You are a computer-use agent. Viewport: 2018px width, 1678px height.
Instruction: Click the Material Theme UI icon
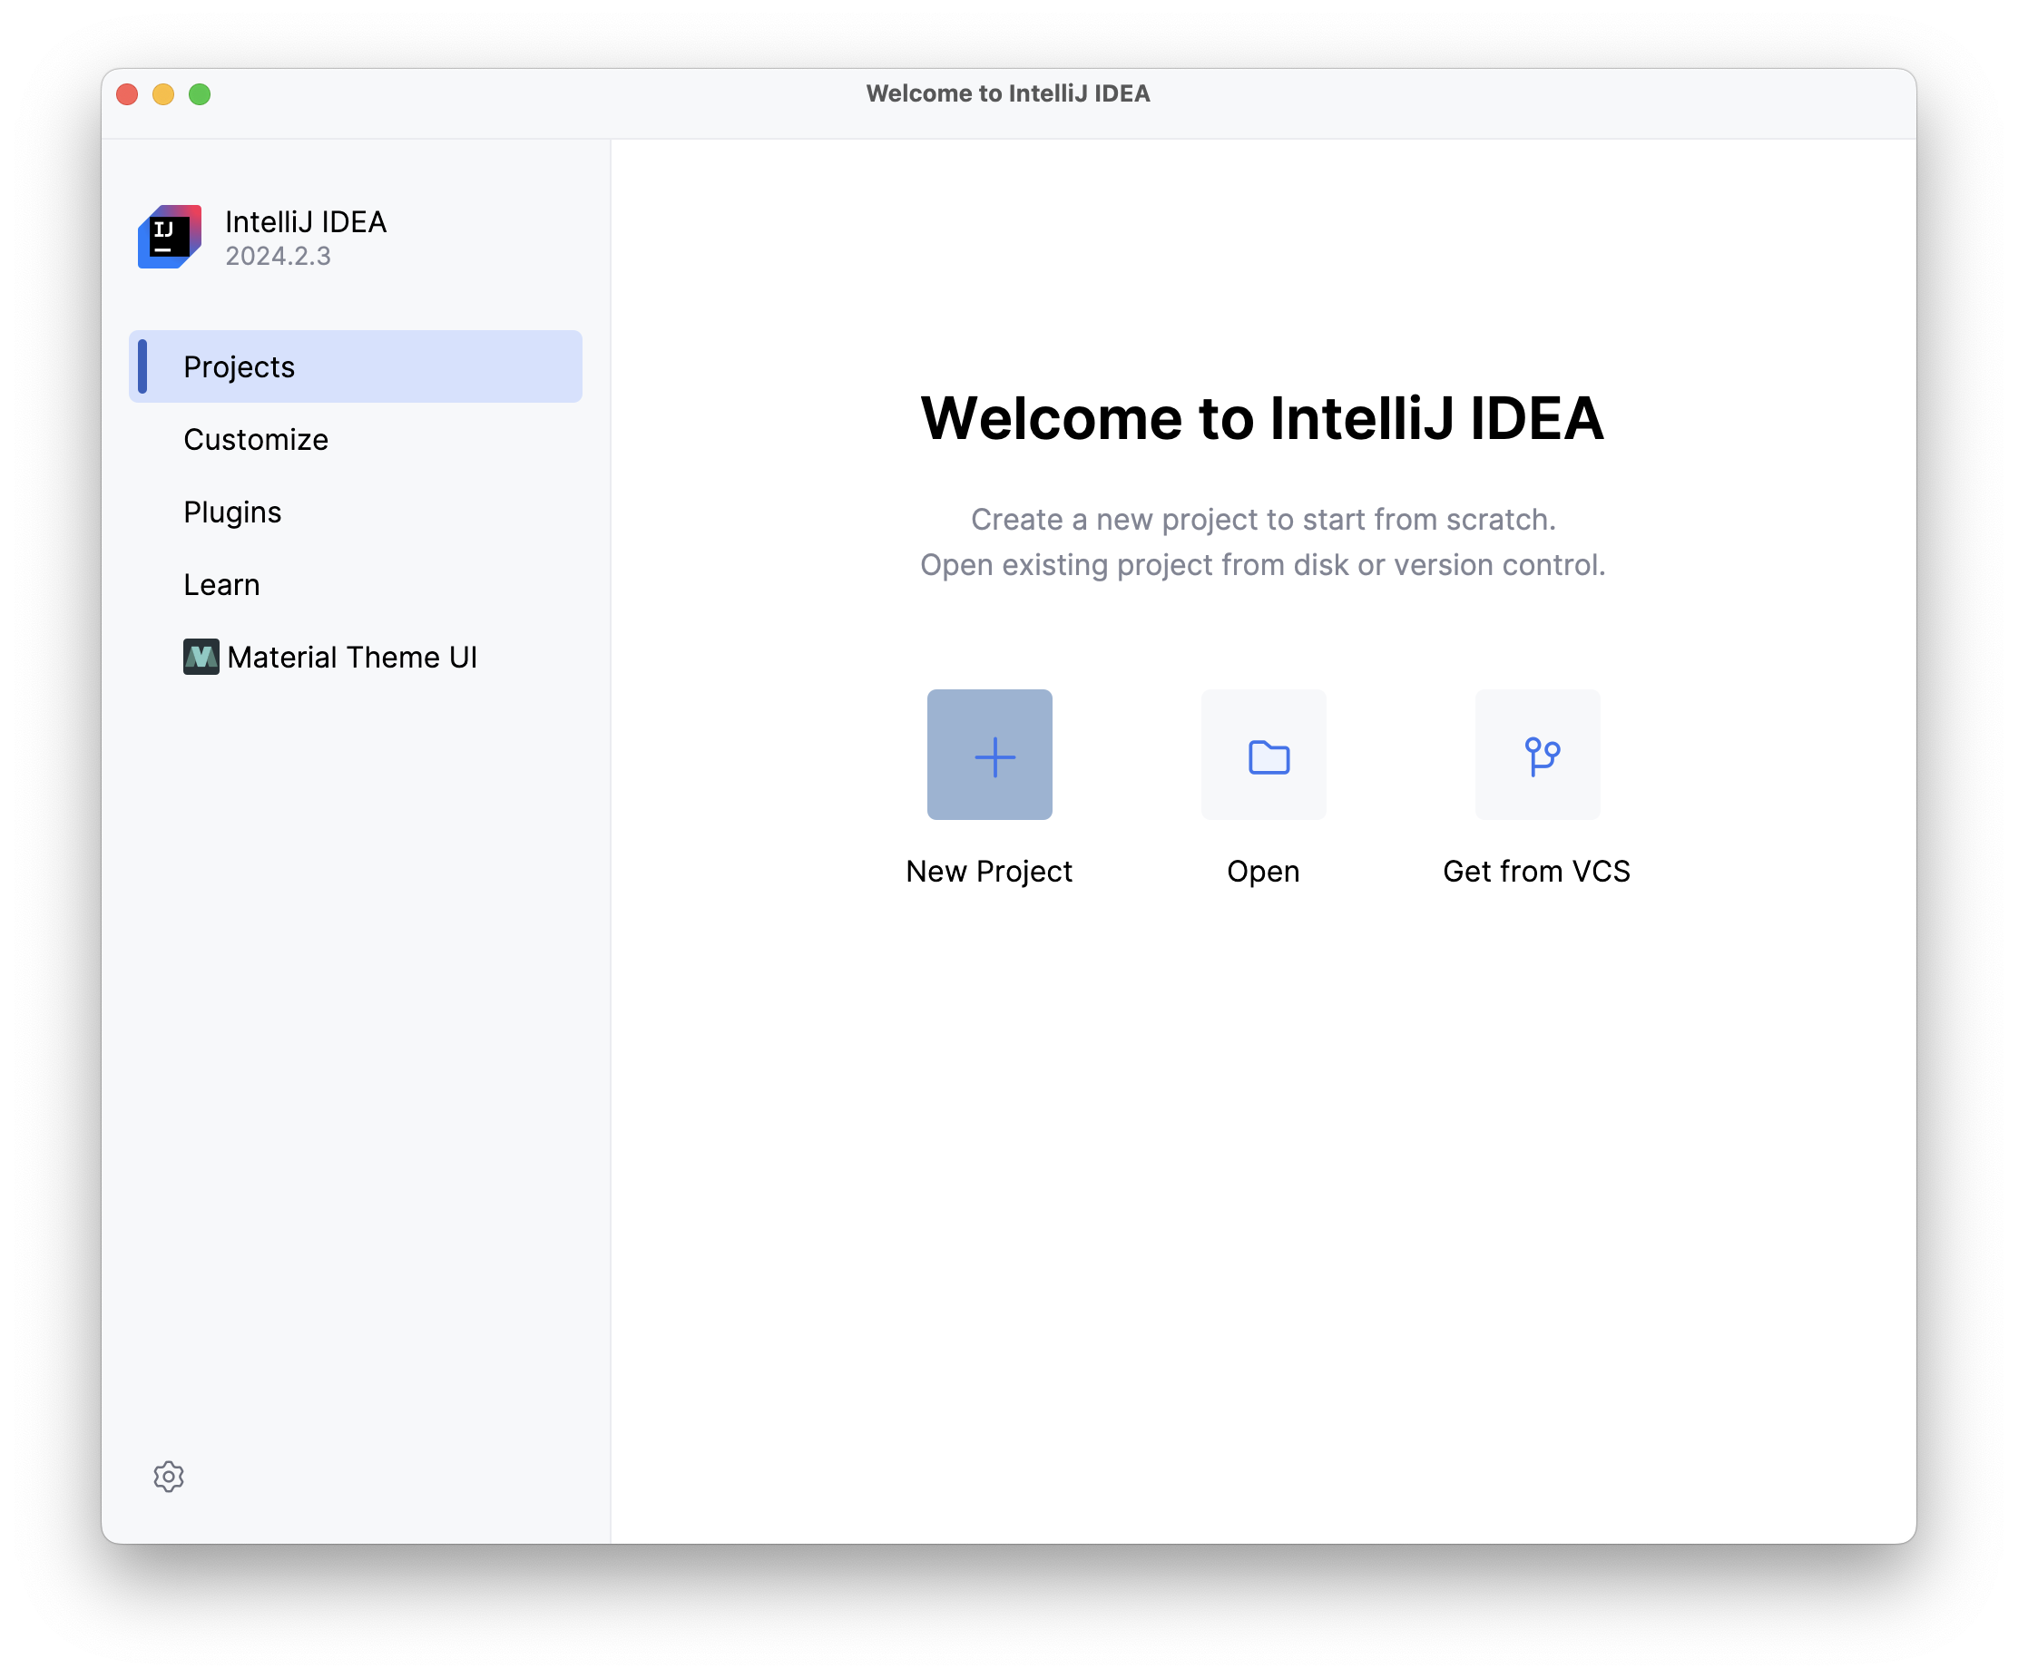click(201, 657)
